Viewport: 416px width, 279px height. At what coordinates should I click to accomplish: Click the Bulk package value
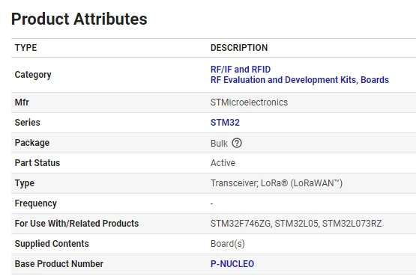219,143
